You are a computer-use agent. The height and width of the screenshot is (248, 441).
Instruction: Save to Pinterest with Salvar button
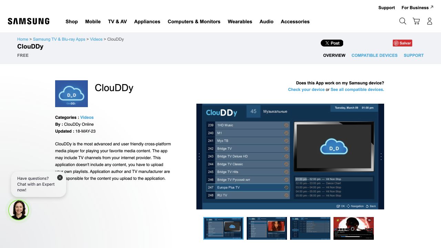(402, 43)
